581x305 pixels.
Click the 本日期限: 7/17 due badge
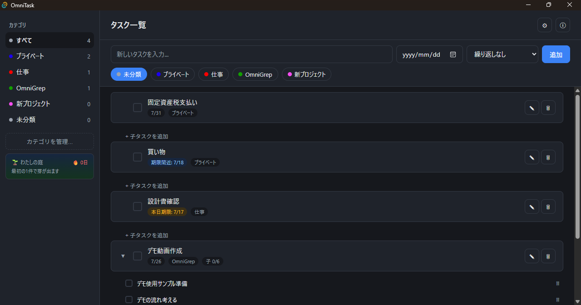coord(167,212)
